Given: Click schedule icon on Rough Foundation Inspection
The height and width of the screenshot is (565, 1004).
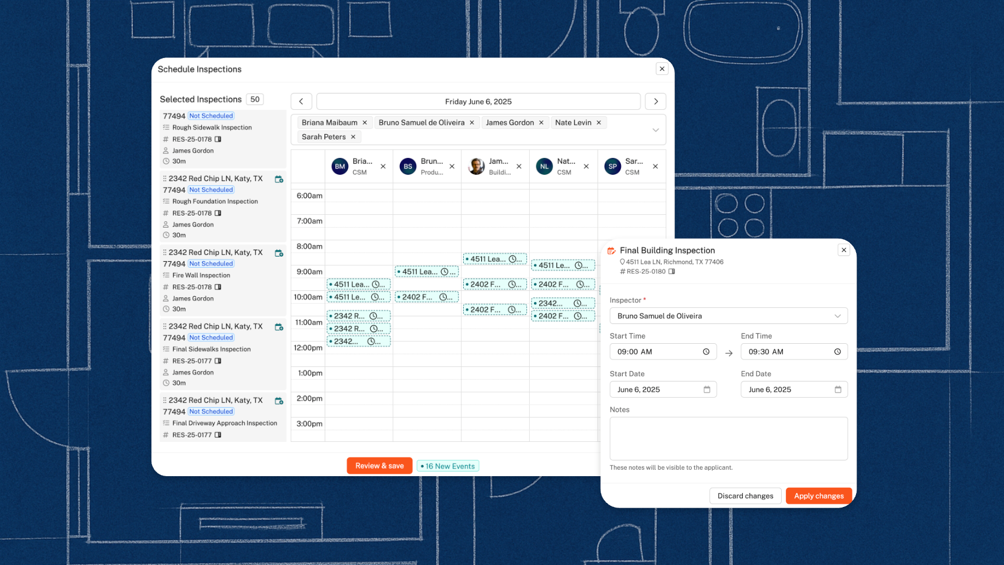Looking at the screenshot, I should [x=279, y=179].
